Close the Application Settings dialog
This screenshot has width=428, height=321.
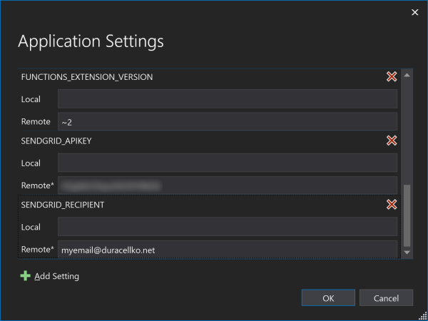414,11
